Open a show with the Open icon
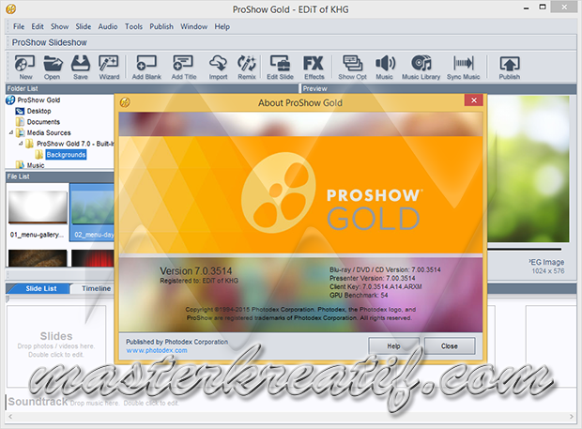Screen dimensions: 582x429 (53, 68)
